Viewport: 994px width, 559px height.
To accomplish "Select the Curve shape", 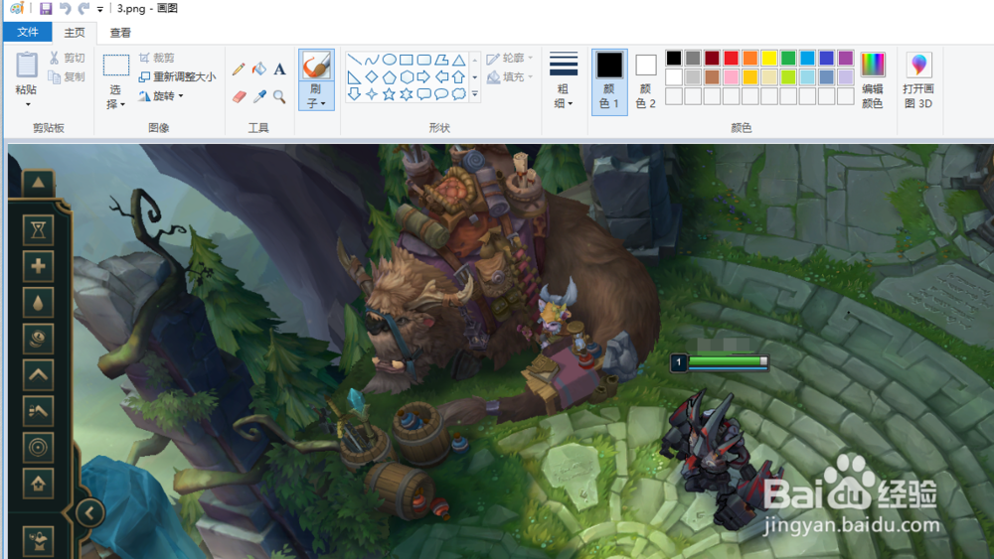I will tap(372, 61).
